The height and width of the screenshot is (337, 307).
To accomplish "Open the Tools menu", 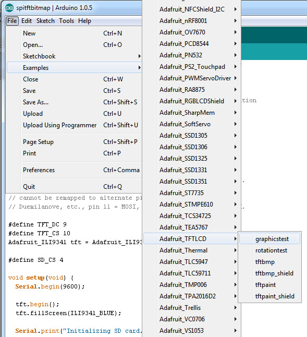I will click(66, 21).
